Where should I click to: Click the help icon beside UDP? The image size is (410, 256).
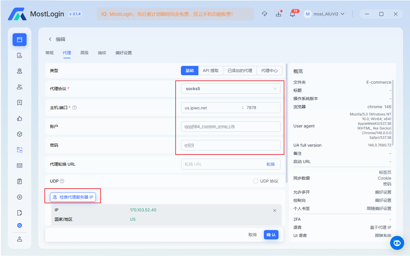coord(62,181)
